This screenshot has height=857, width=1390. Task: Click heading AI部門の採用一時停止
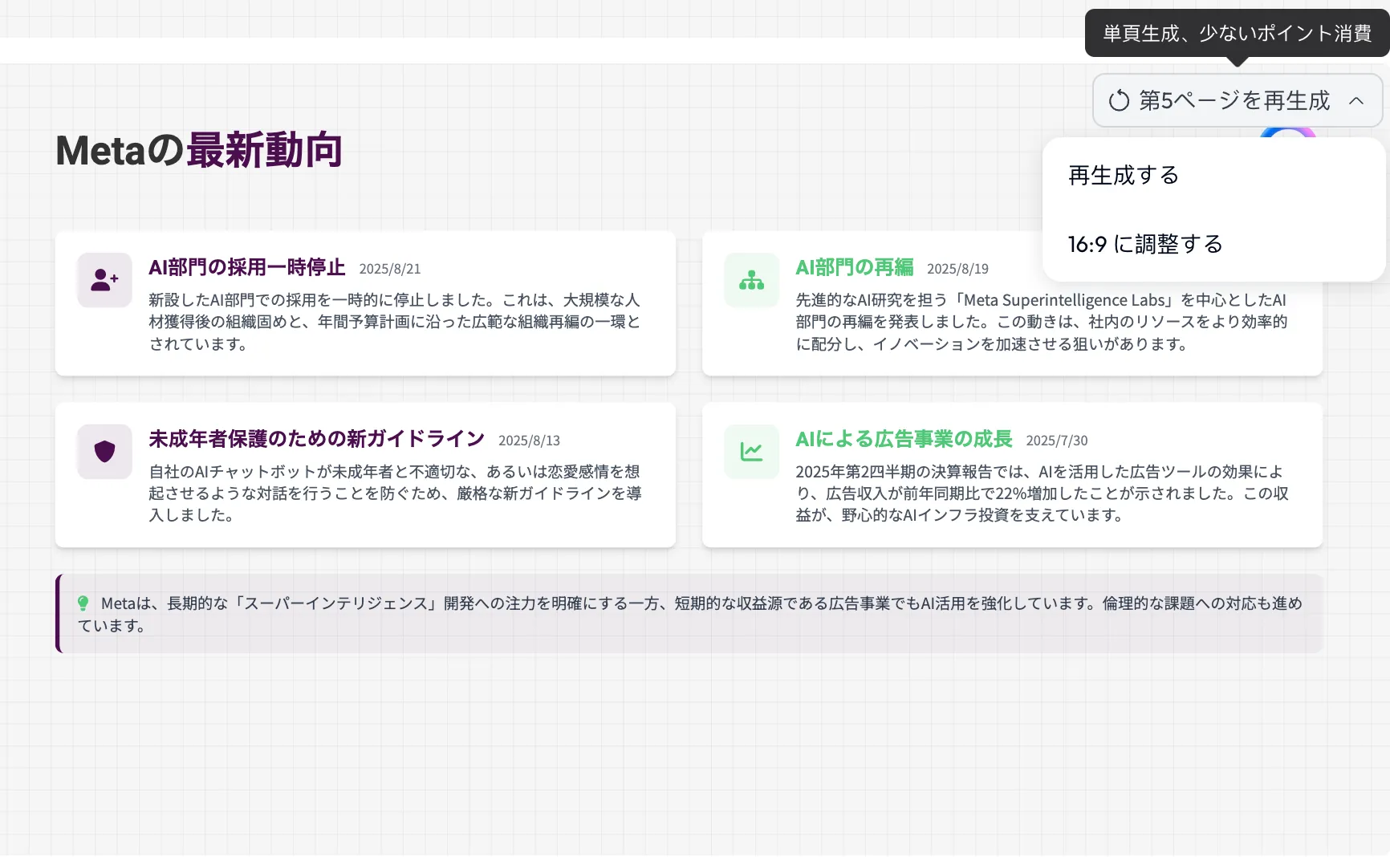(247, 267)
